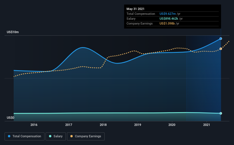Click the Company Earnings tooltip label

[140, 23]
